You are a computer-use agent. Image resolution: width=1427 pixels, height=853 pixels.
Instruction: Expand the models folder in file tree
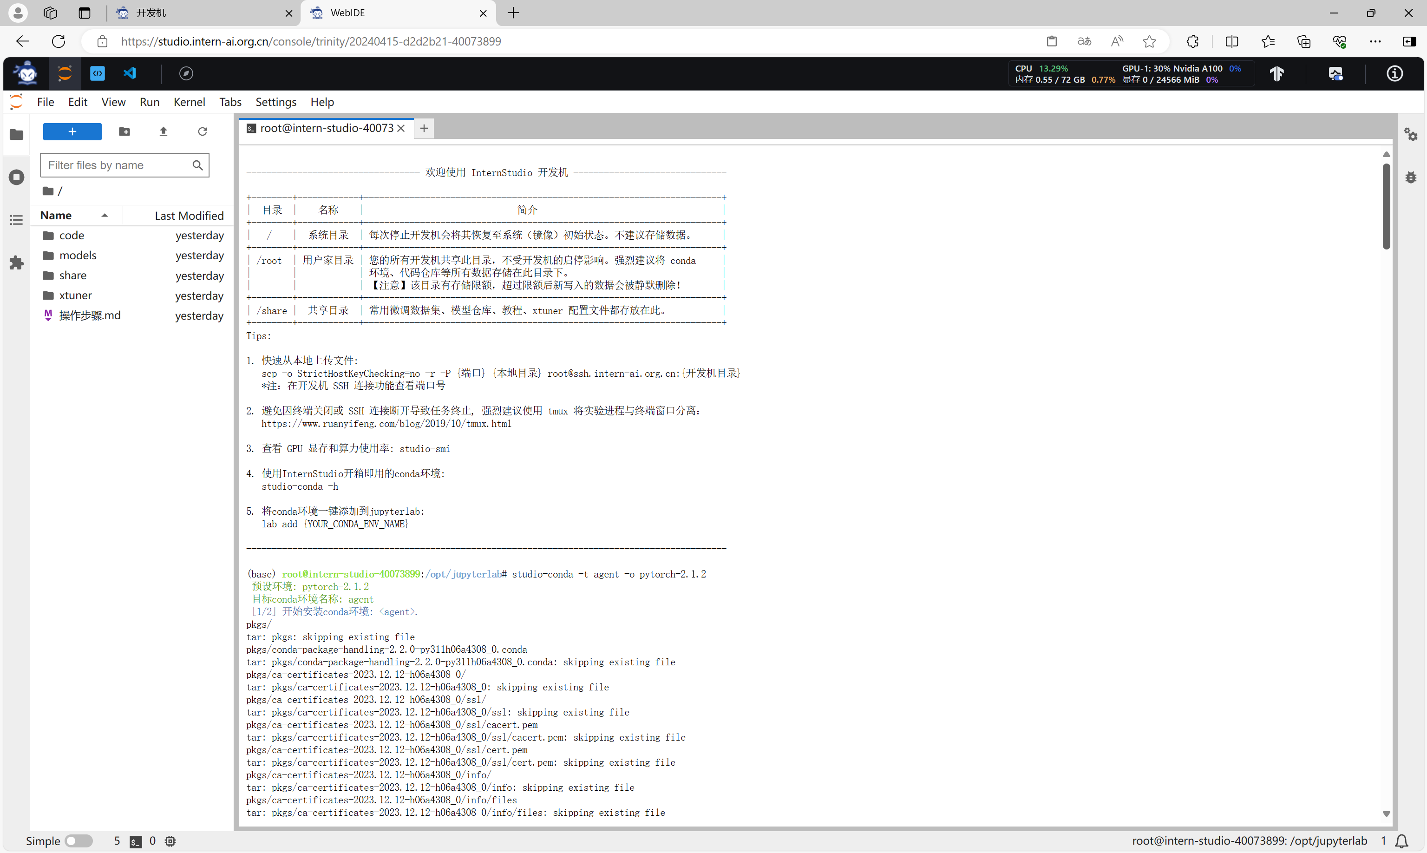(x=76, y=255)
